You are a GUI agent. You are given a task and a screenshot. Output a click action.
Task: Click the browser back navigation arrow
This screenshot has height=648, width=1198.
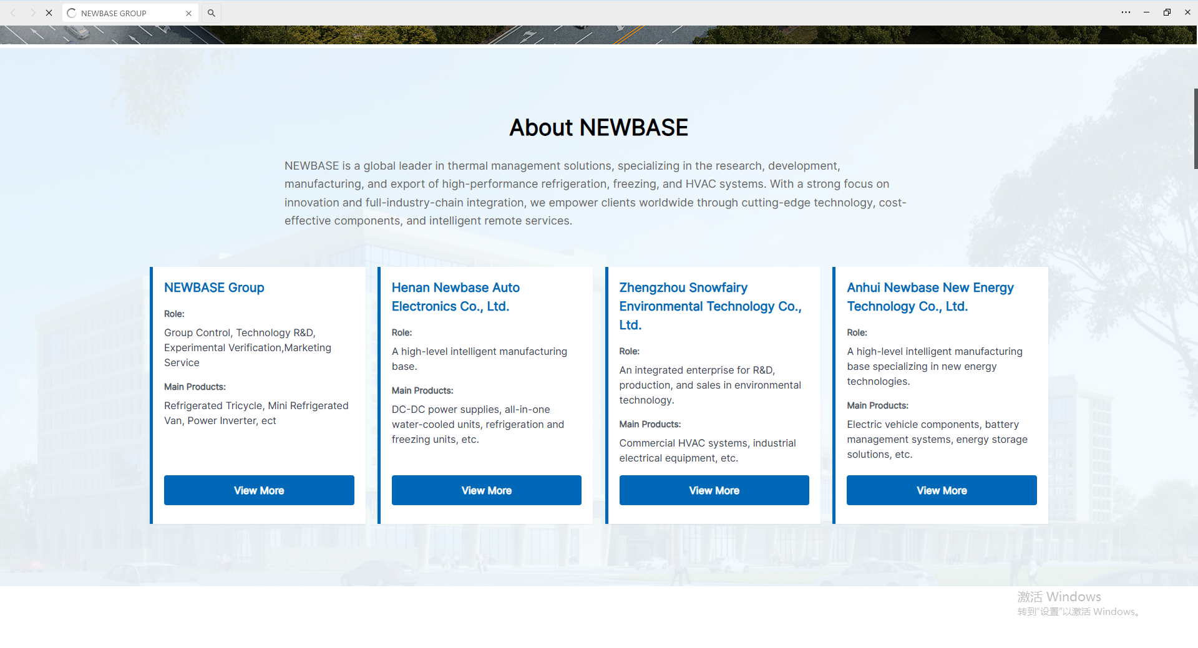pyautogui.click(x=14, y=12)
